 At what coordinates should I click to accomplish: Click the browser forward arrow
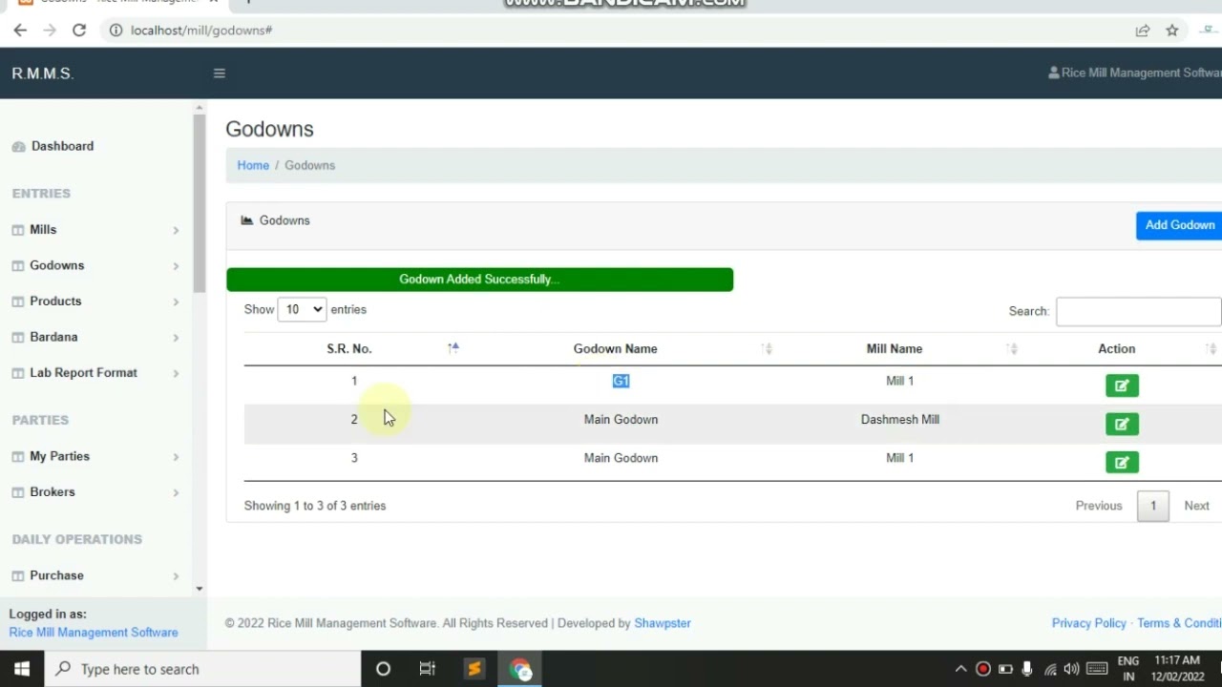tap(50, 31)
